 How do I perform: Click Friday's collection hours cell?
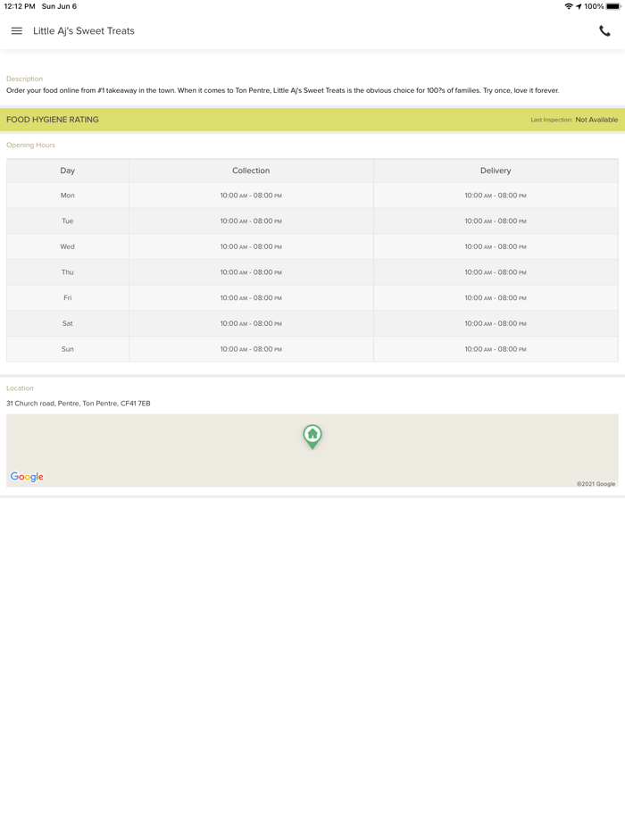pyautogui.click(x=251, y=298)
